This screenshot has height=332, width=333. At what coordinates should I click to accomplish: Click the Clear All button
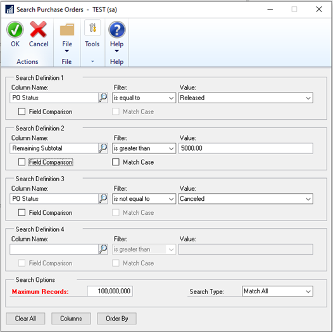(25, 319)
